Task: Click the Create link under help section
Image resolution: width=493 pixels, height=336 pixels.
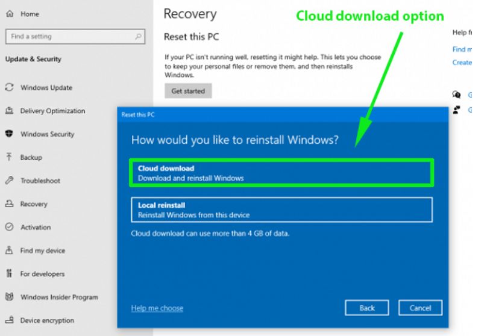Action: coord(462,63)
